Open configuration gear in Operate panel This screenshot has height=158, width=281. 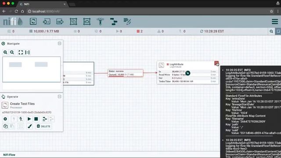coord(5,119)
